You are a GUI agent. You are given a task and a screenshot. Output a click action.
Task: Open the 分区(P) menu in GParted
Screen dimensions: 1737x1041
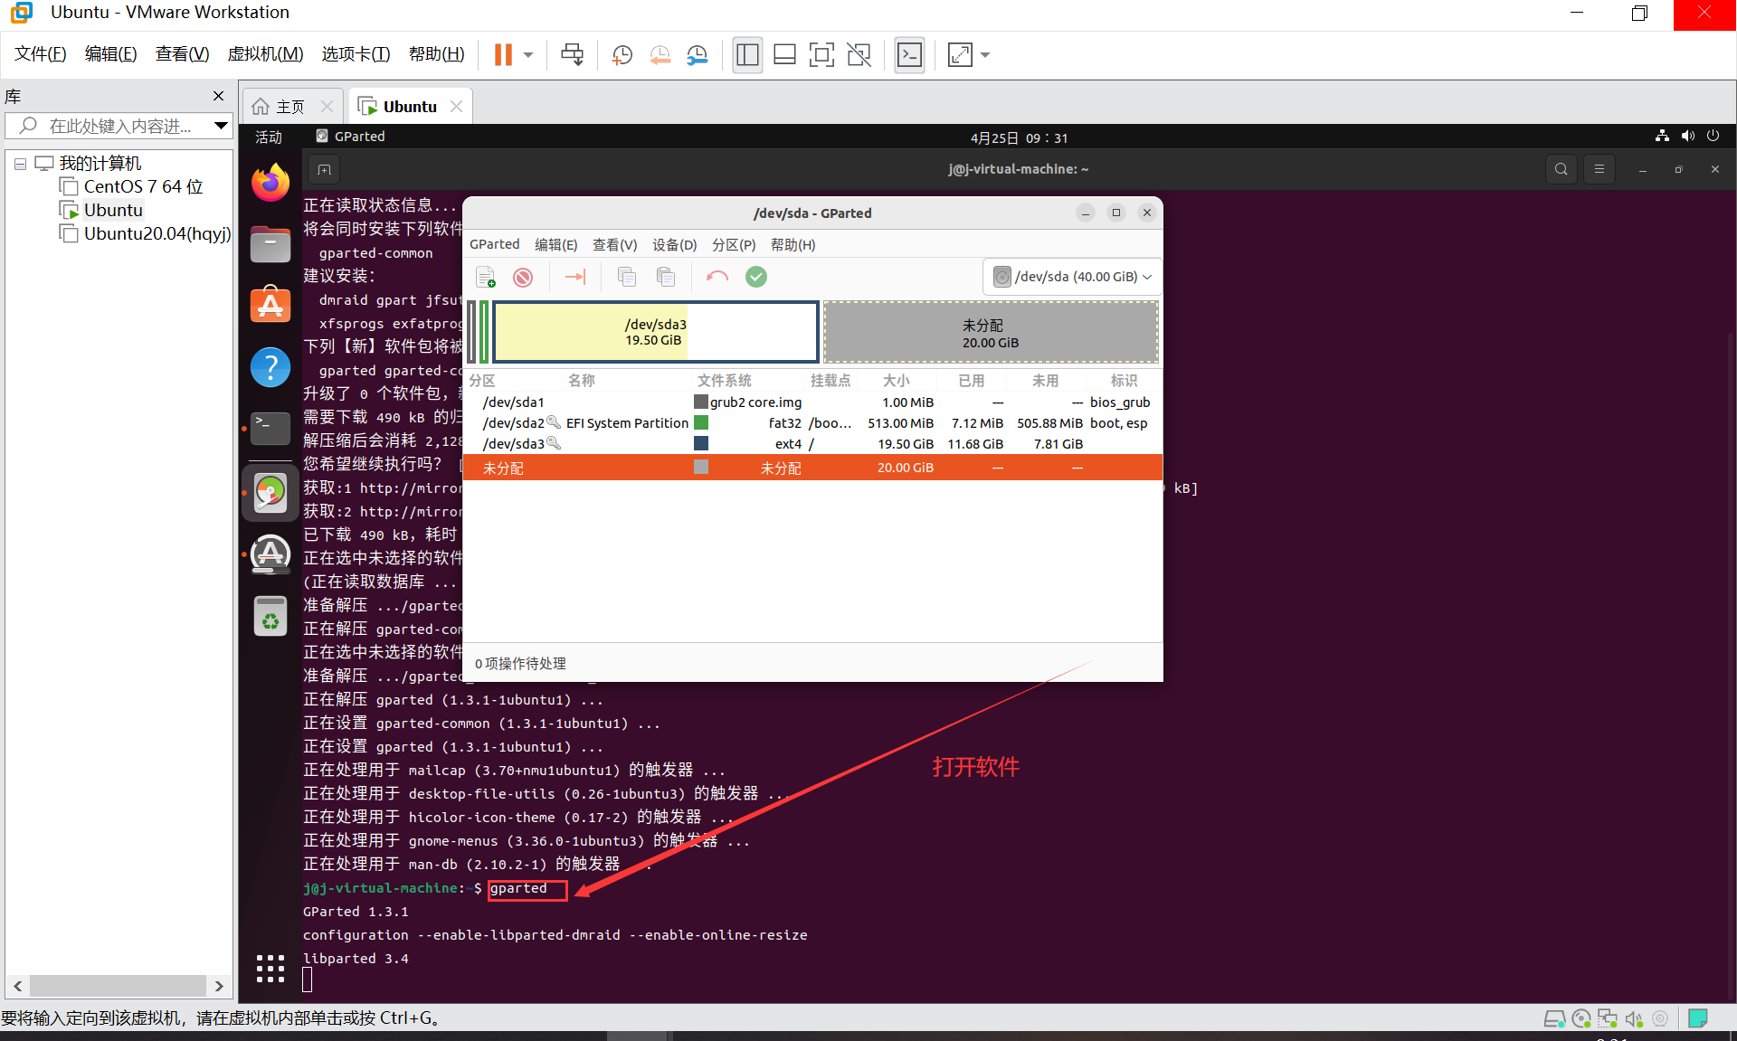(734, 244)
